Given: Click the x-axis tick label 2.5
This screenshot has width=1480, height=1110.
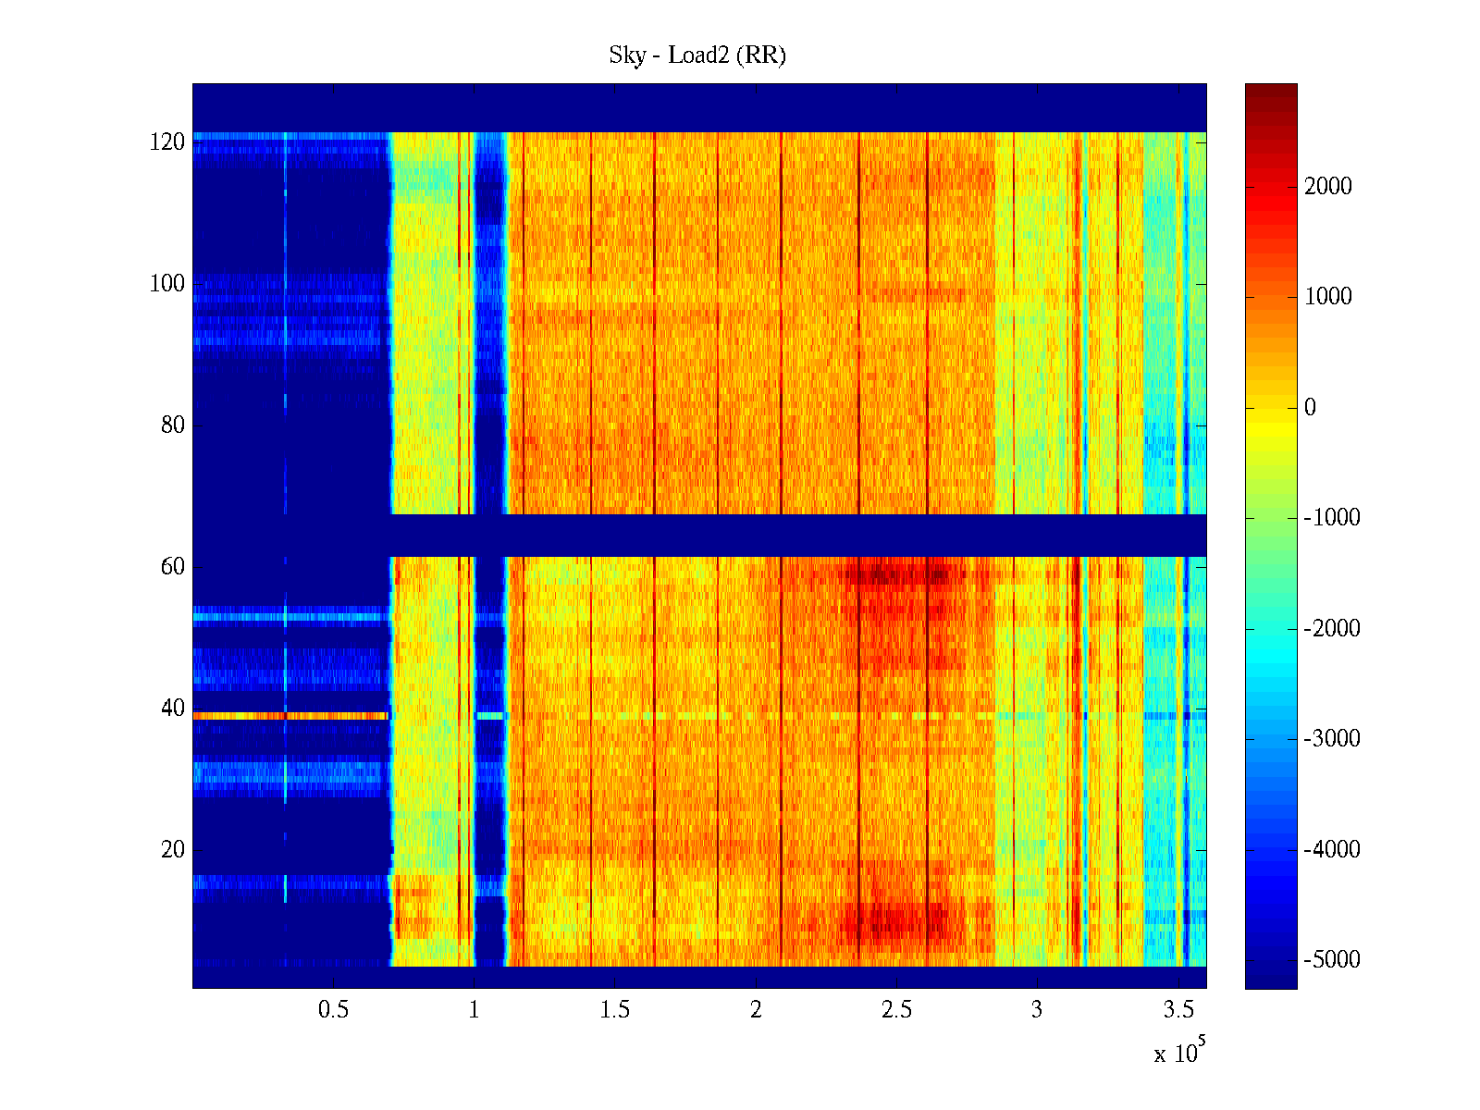Looking at the screenshot, I should point(896,1009).
